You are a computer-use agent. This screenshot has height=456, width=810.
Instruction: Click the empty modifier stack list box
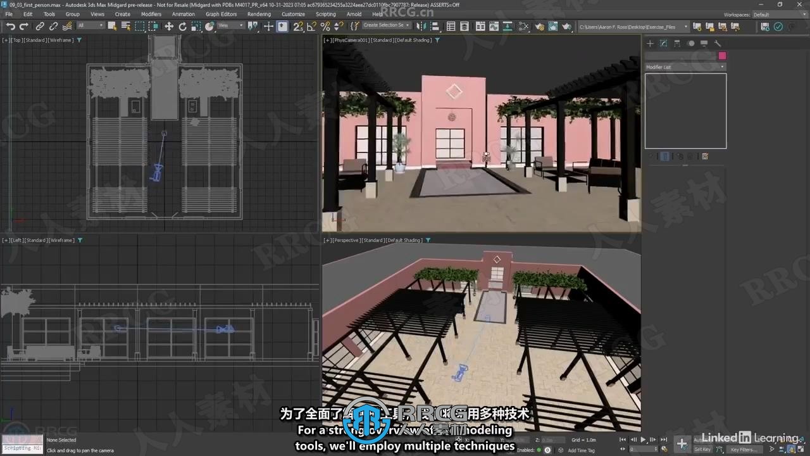click(x=685, y=111)
